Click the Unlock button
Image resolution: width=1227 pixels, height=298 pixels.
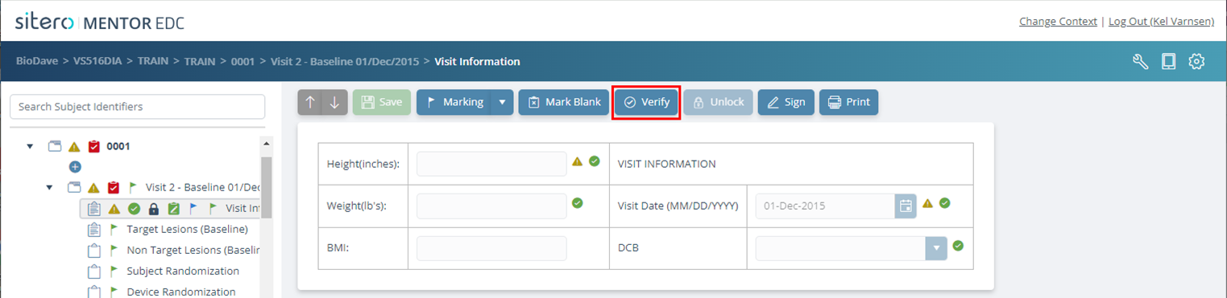coord(718,102)
